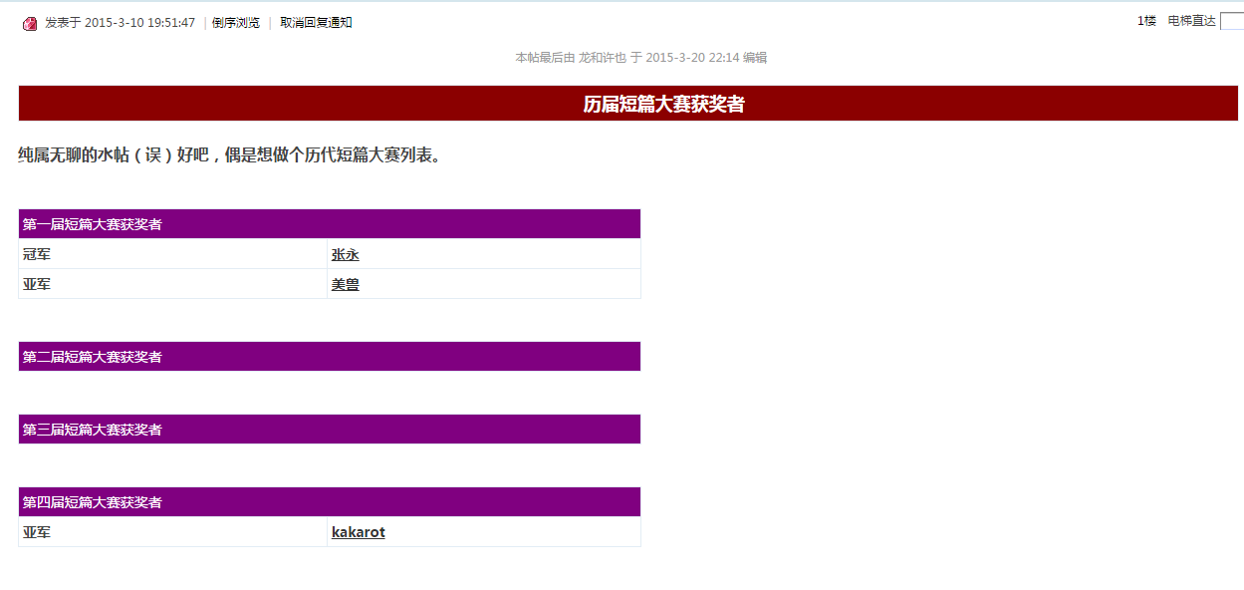Click the 电梯直达 label
Screen dimensions: 1244x590
pyautogui.click(x=1191, y=21)
